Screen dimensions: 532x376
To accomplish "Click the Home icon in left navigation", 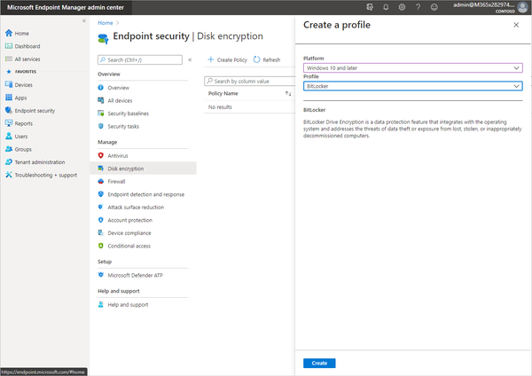I will tap(9, 33).
